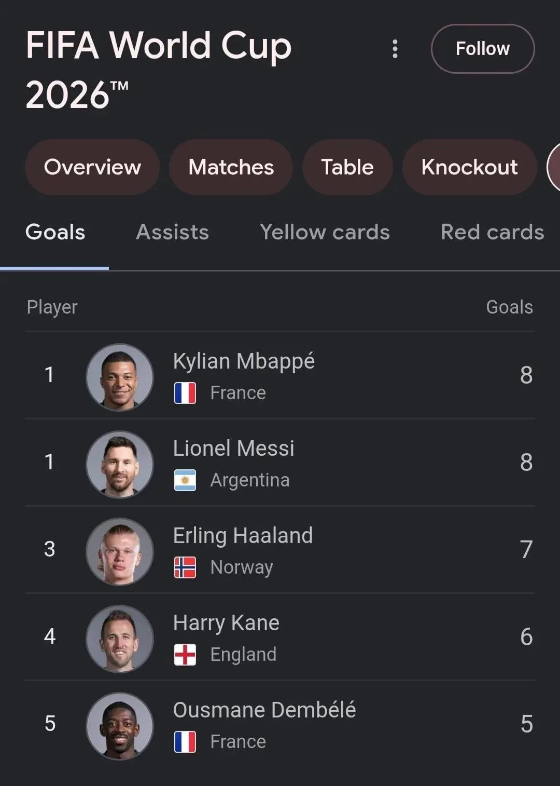Switch to the Overview section
Viewport: 560px width, 786px height.
[x=92, y=167]
